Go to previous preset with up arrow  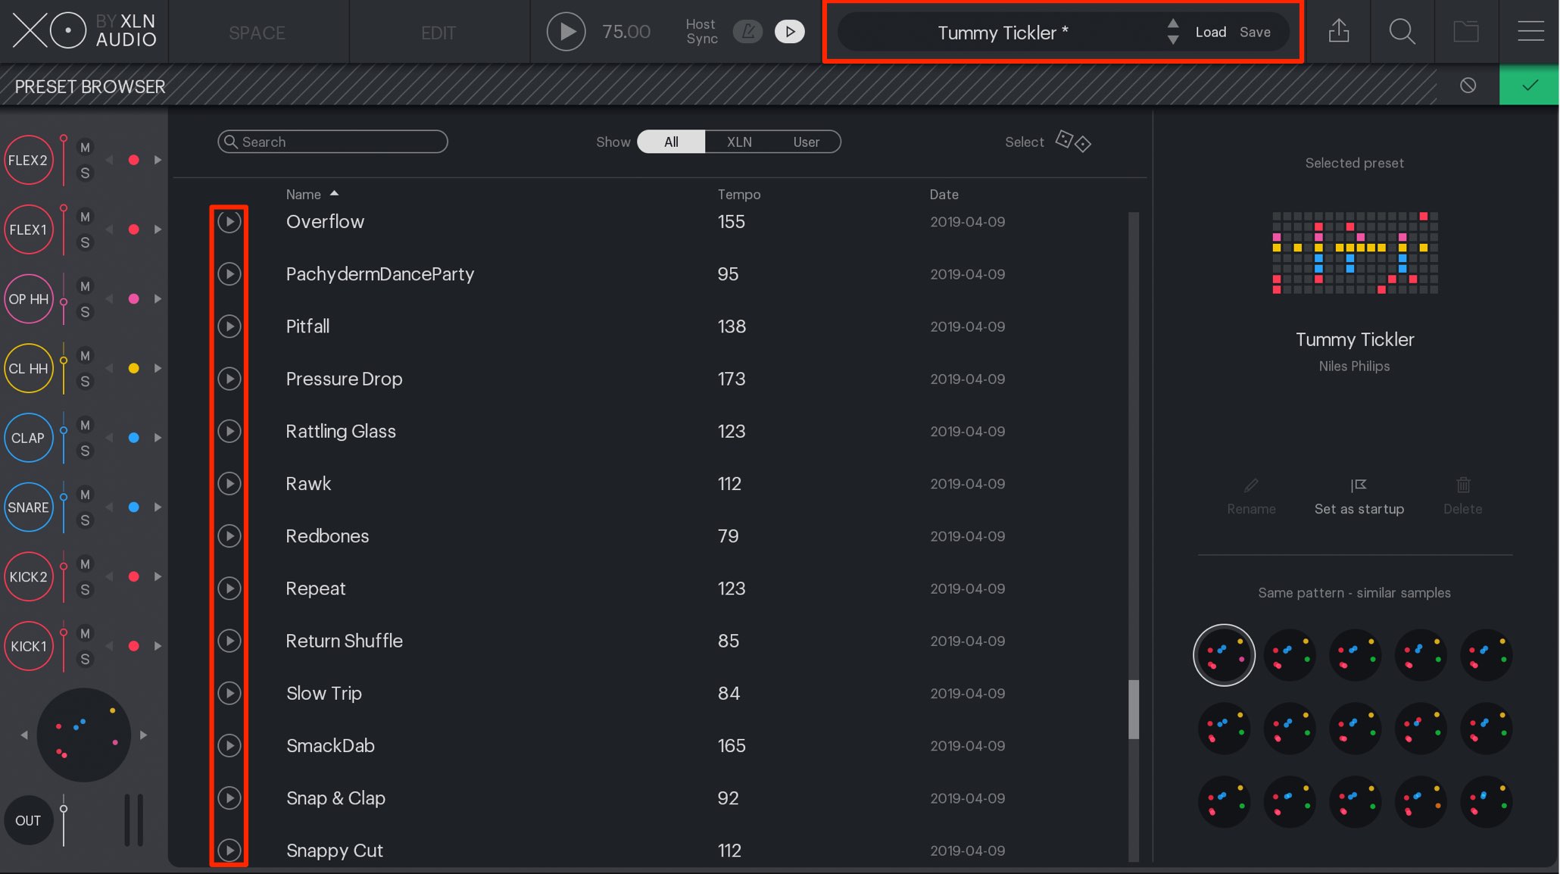[1172, 23]
